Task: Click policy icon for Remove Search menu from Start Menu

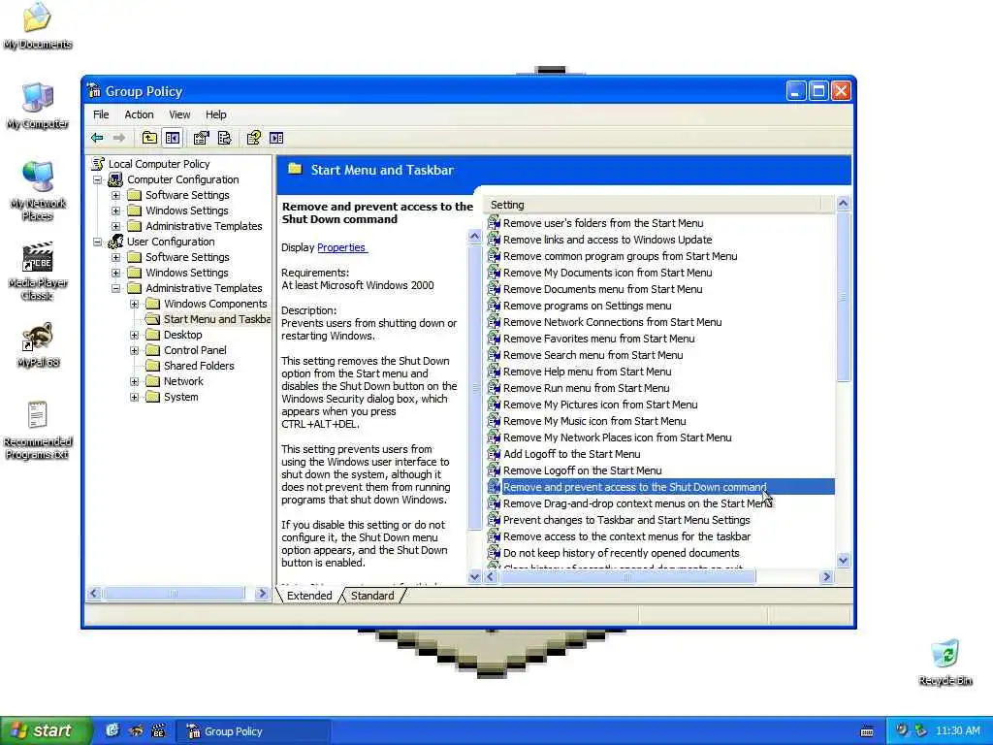Action: tap(494, 355)
